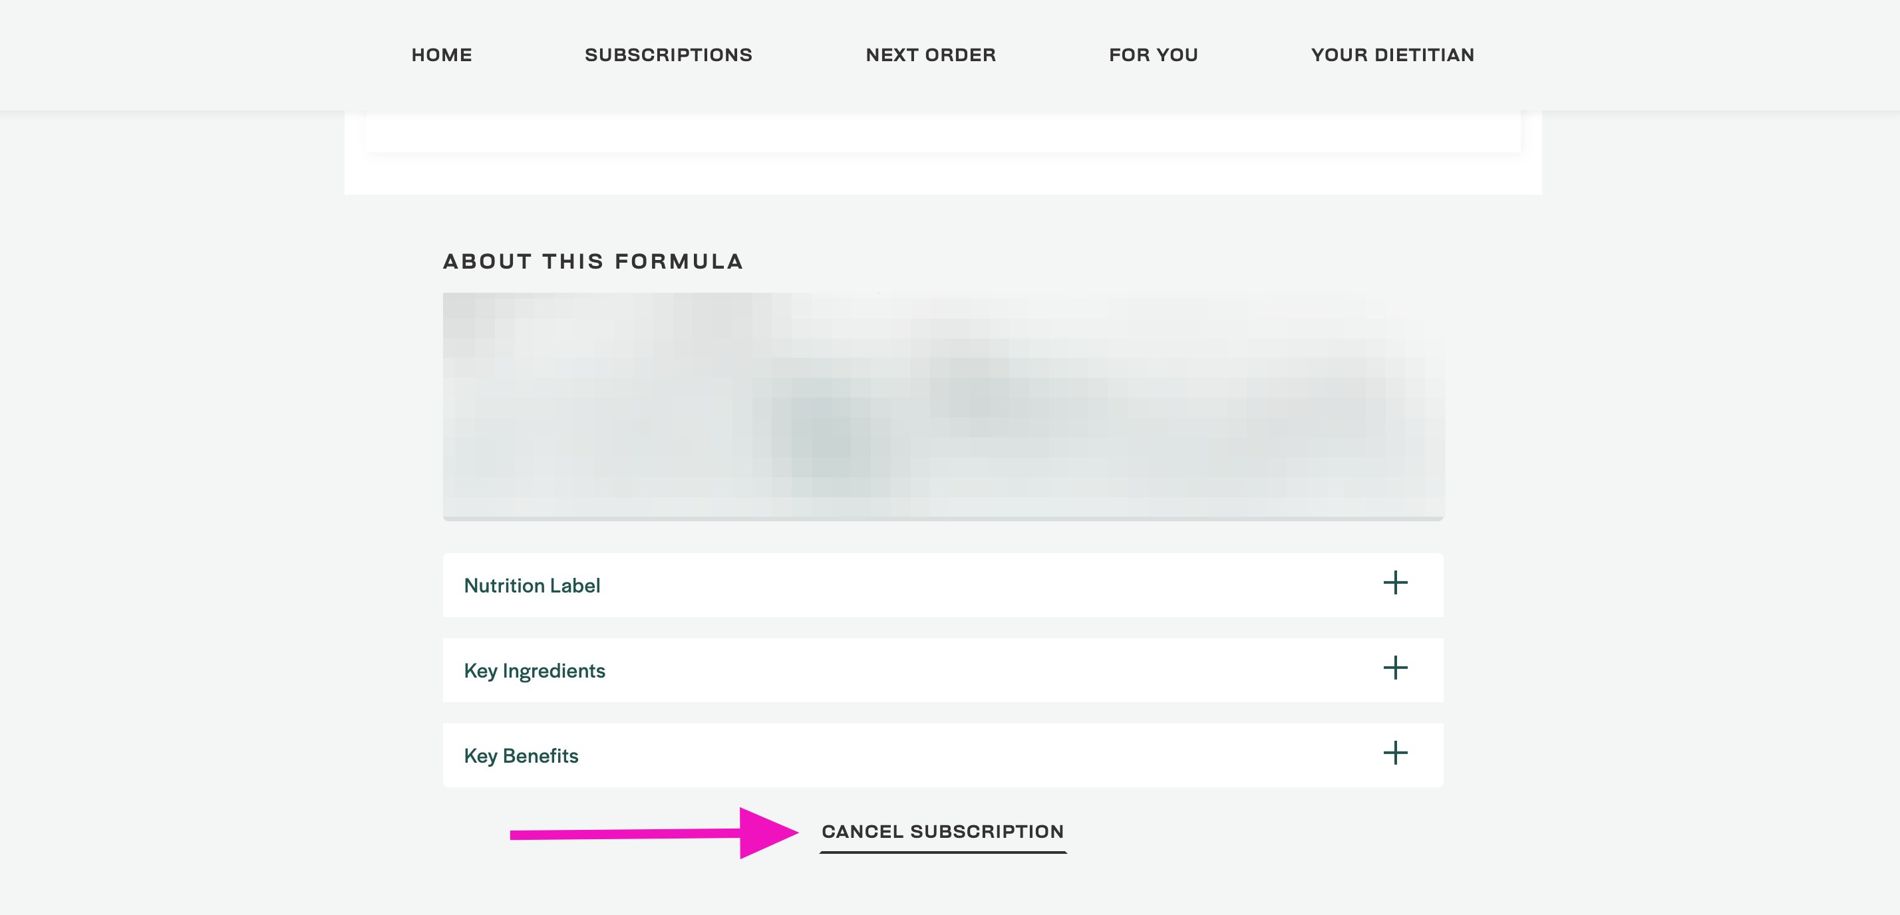Click the Key Ingredients title text

(534, 671)
